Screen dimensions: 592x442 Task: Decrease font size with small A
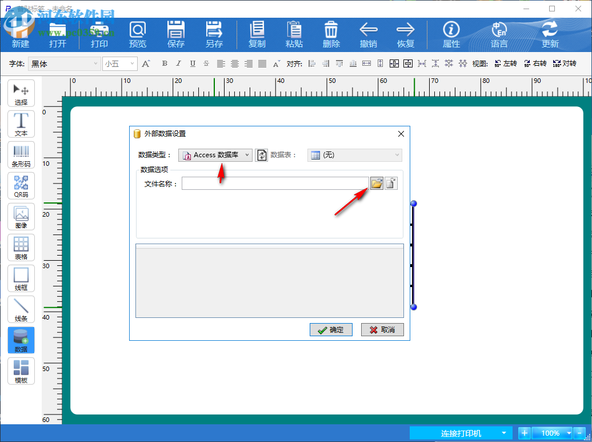pyautogui.click(x=277, y=64)
